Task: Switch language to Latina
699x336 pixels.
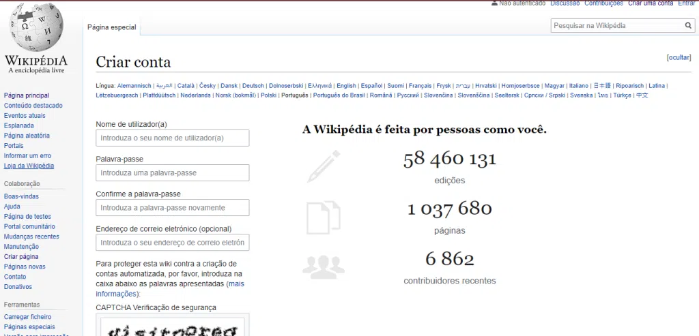Action: tap(657, 85)
